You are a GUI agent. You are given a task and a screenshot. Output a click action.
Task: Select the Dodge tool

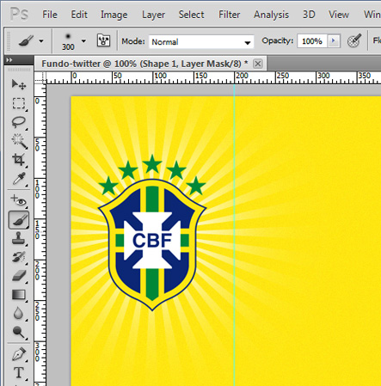click(19, 333)
